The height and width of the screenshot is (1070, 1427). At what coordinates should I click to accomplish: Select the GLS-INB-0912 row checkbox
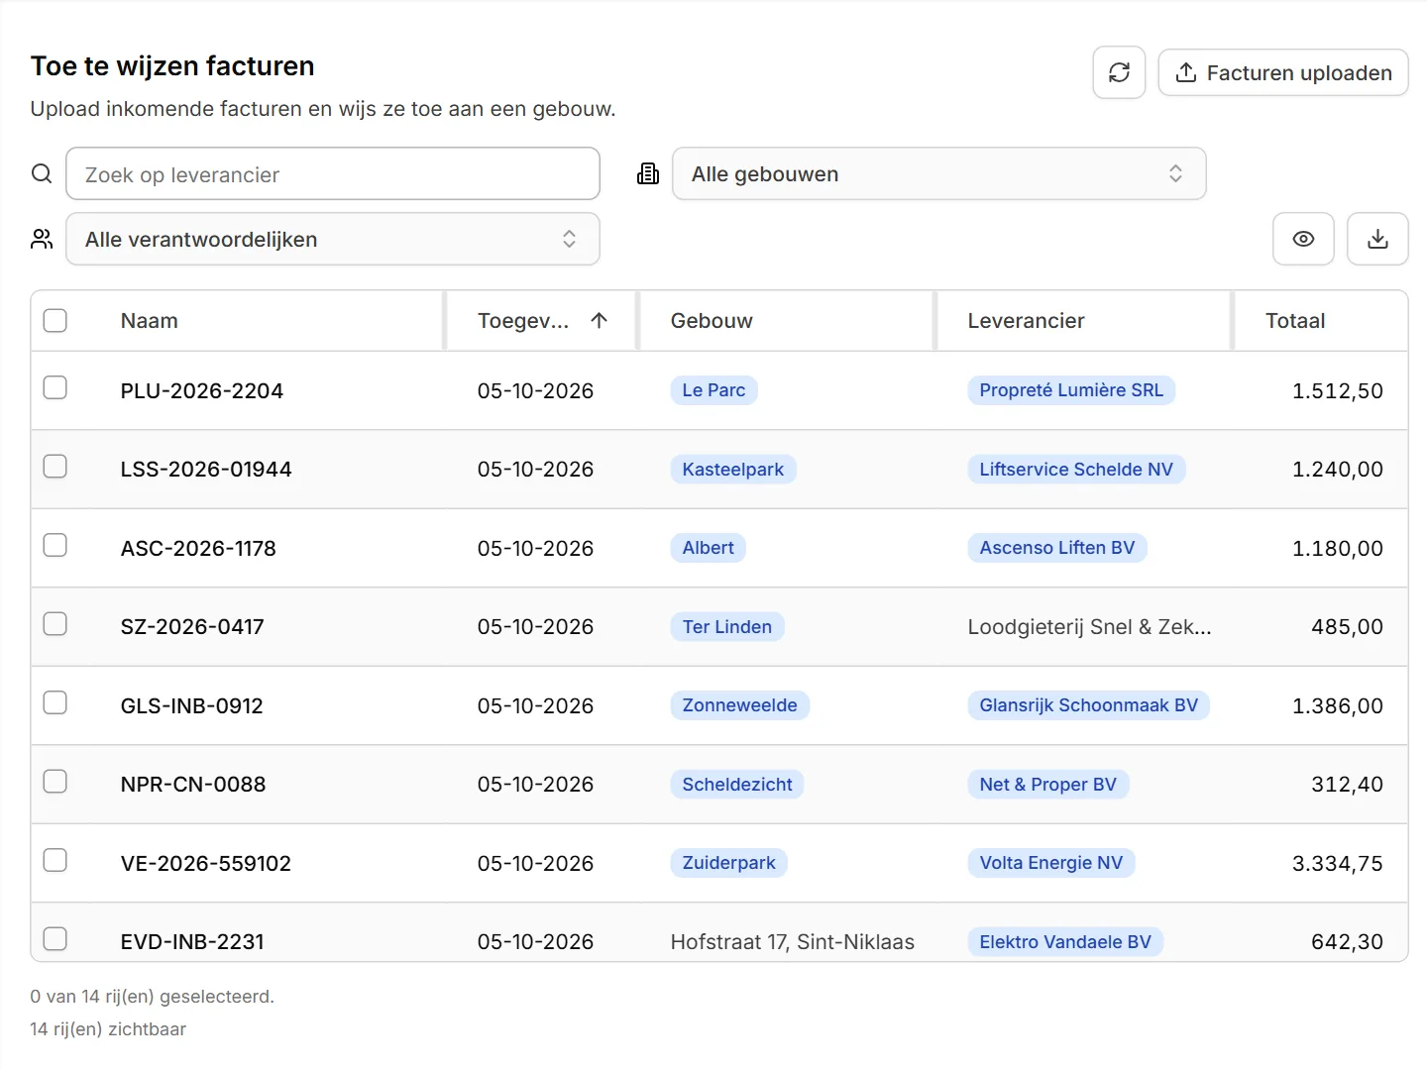[x=55, y=702]
